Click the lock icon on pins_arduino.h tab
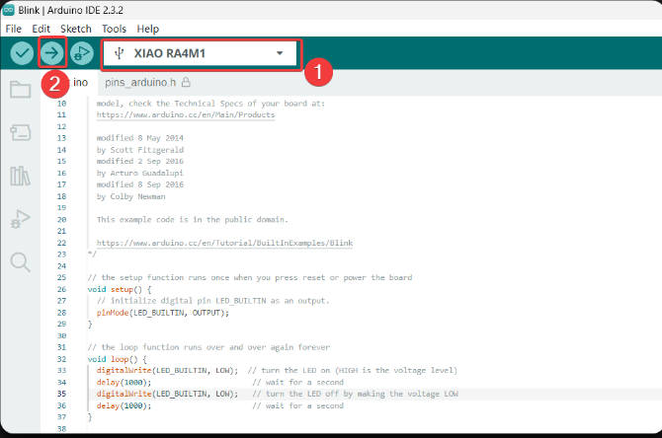Image resolution: width=662 pixels, height=438 pixels. click(186, 82)
